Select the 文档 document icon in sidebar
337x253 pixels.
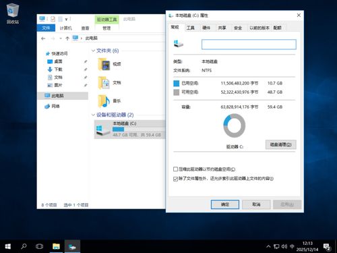[x=50, y=78]
